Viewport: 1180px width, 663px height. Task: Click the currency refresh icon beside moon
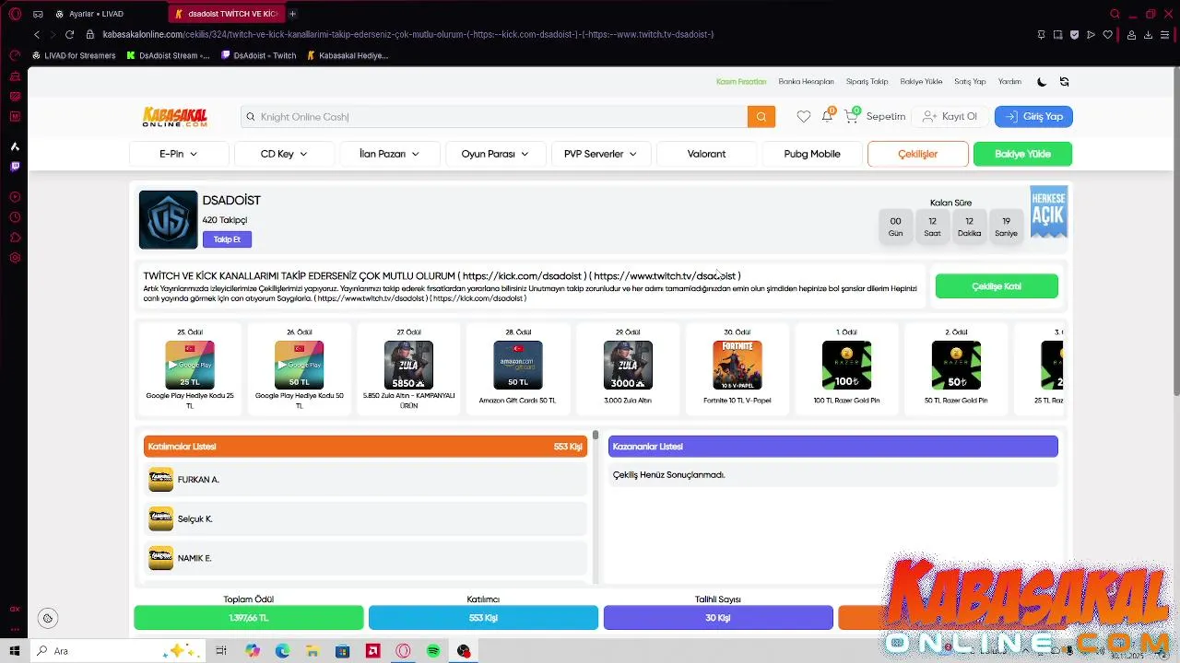[x=1064, y=82]
